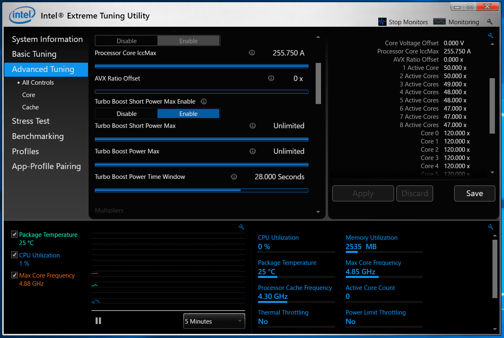This screenshot has width=504, height=338.
Task: Adjust the Turbo Boost Power Time Window slider
Action: point(202,190)
